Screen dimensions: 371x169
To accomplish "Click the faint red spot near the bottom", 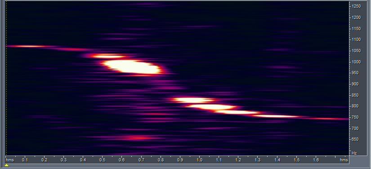I will coord(139,138).
